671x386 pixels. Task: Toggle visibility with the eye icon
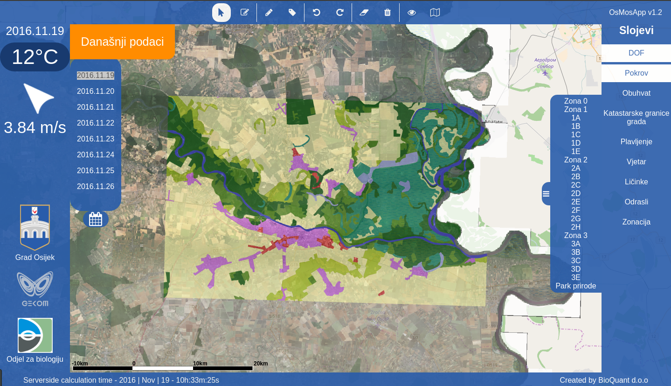[x=412, y=13]
